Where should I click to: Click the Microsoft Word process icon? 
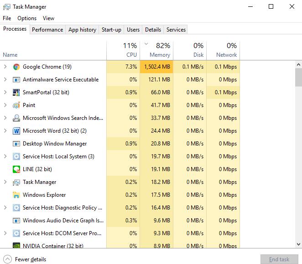[x=16, y=131]
